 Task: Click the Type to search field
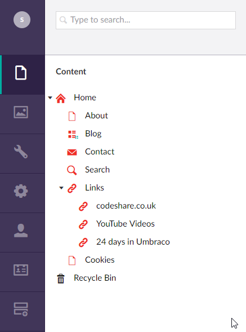146,20
